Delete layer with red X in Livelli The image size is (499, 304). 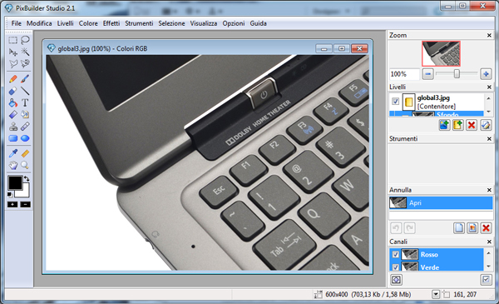click(472, 125)
